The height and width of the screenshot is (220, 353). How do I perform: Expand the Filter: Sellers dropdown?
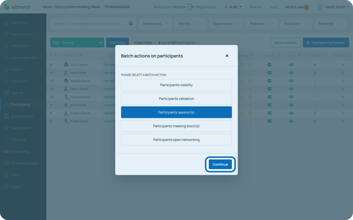click(x=77, y=43)
